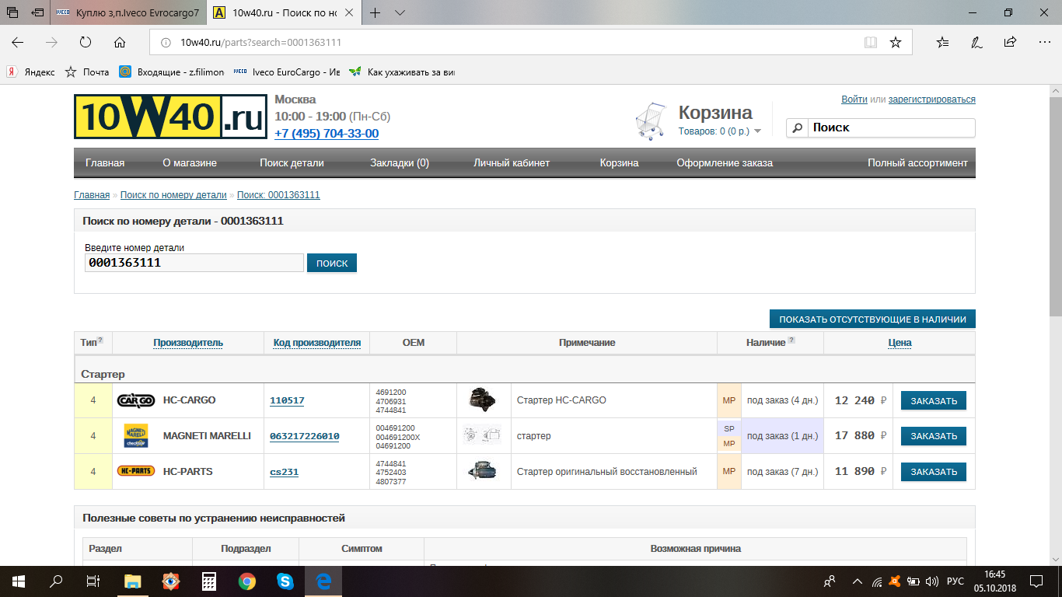Open the reading view book icon
The height and width of the screenshot is (597, 1062).
(870, 42)
